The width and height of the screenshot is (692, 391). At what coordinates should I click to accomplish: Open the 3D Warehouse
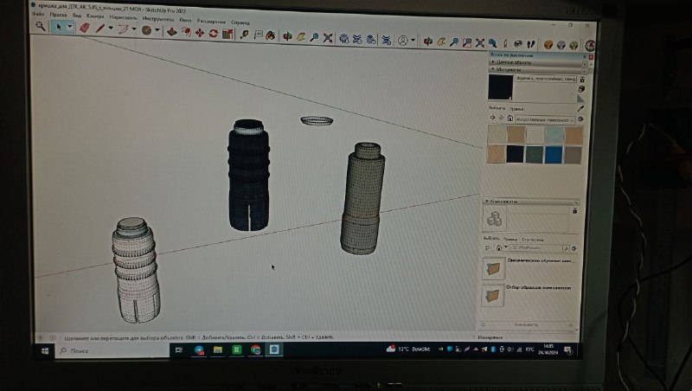[343, 39]
